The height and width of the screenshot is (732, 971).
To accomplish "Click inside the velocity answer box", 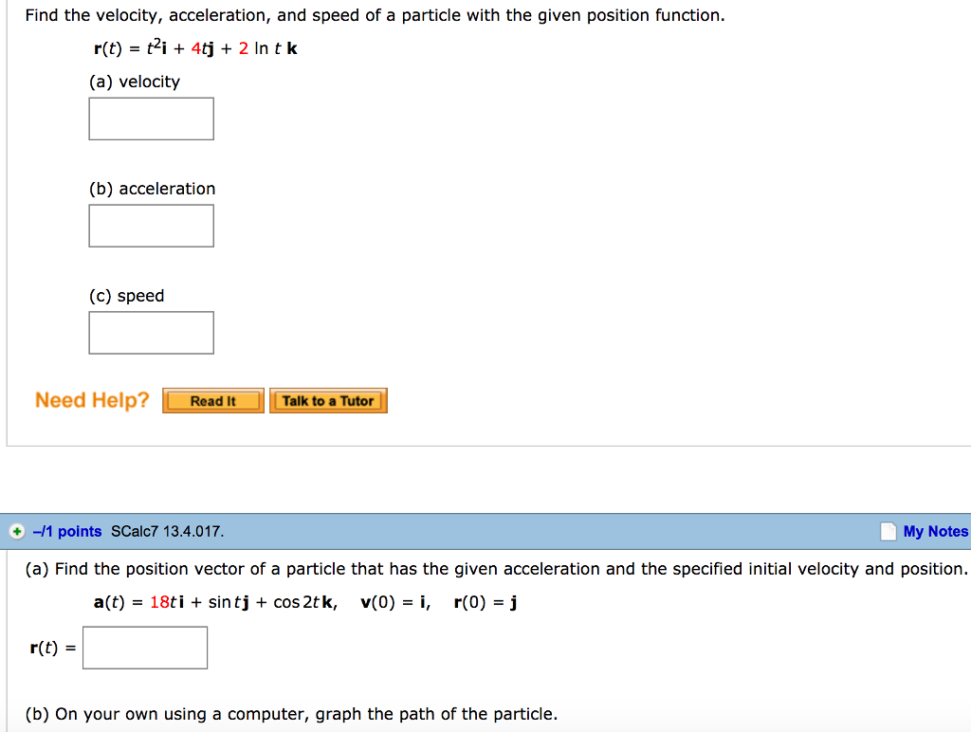I will pyautogui.click(x=151, y=118).
